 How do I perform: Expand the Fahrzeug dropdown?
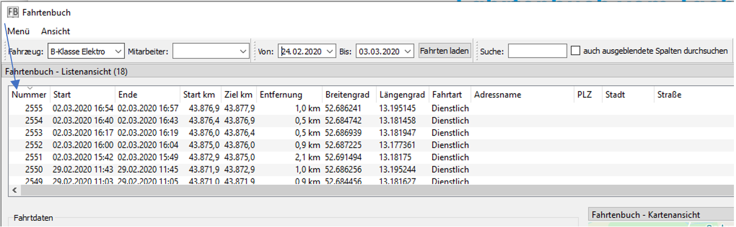118,51
